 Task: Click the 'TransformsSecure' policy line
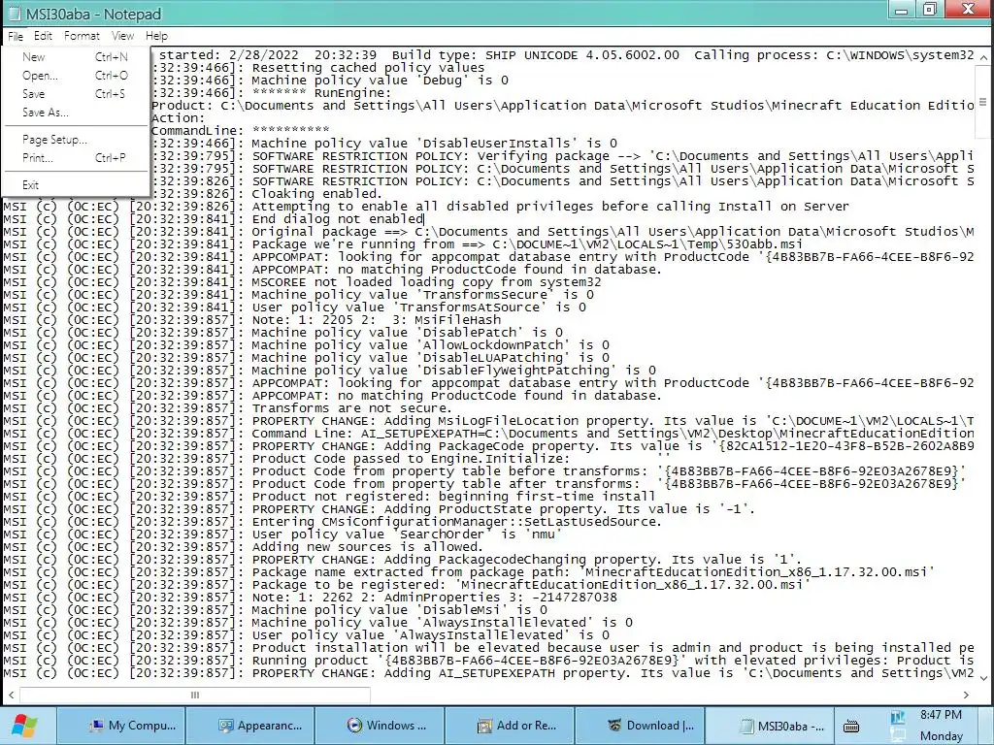[423, 295]
